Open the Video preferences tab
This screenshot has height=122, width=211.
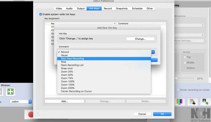click(59, 9)
